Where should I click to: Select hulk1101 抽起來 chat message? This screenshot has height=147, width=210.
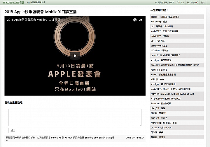(177, 70)
